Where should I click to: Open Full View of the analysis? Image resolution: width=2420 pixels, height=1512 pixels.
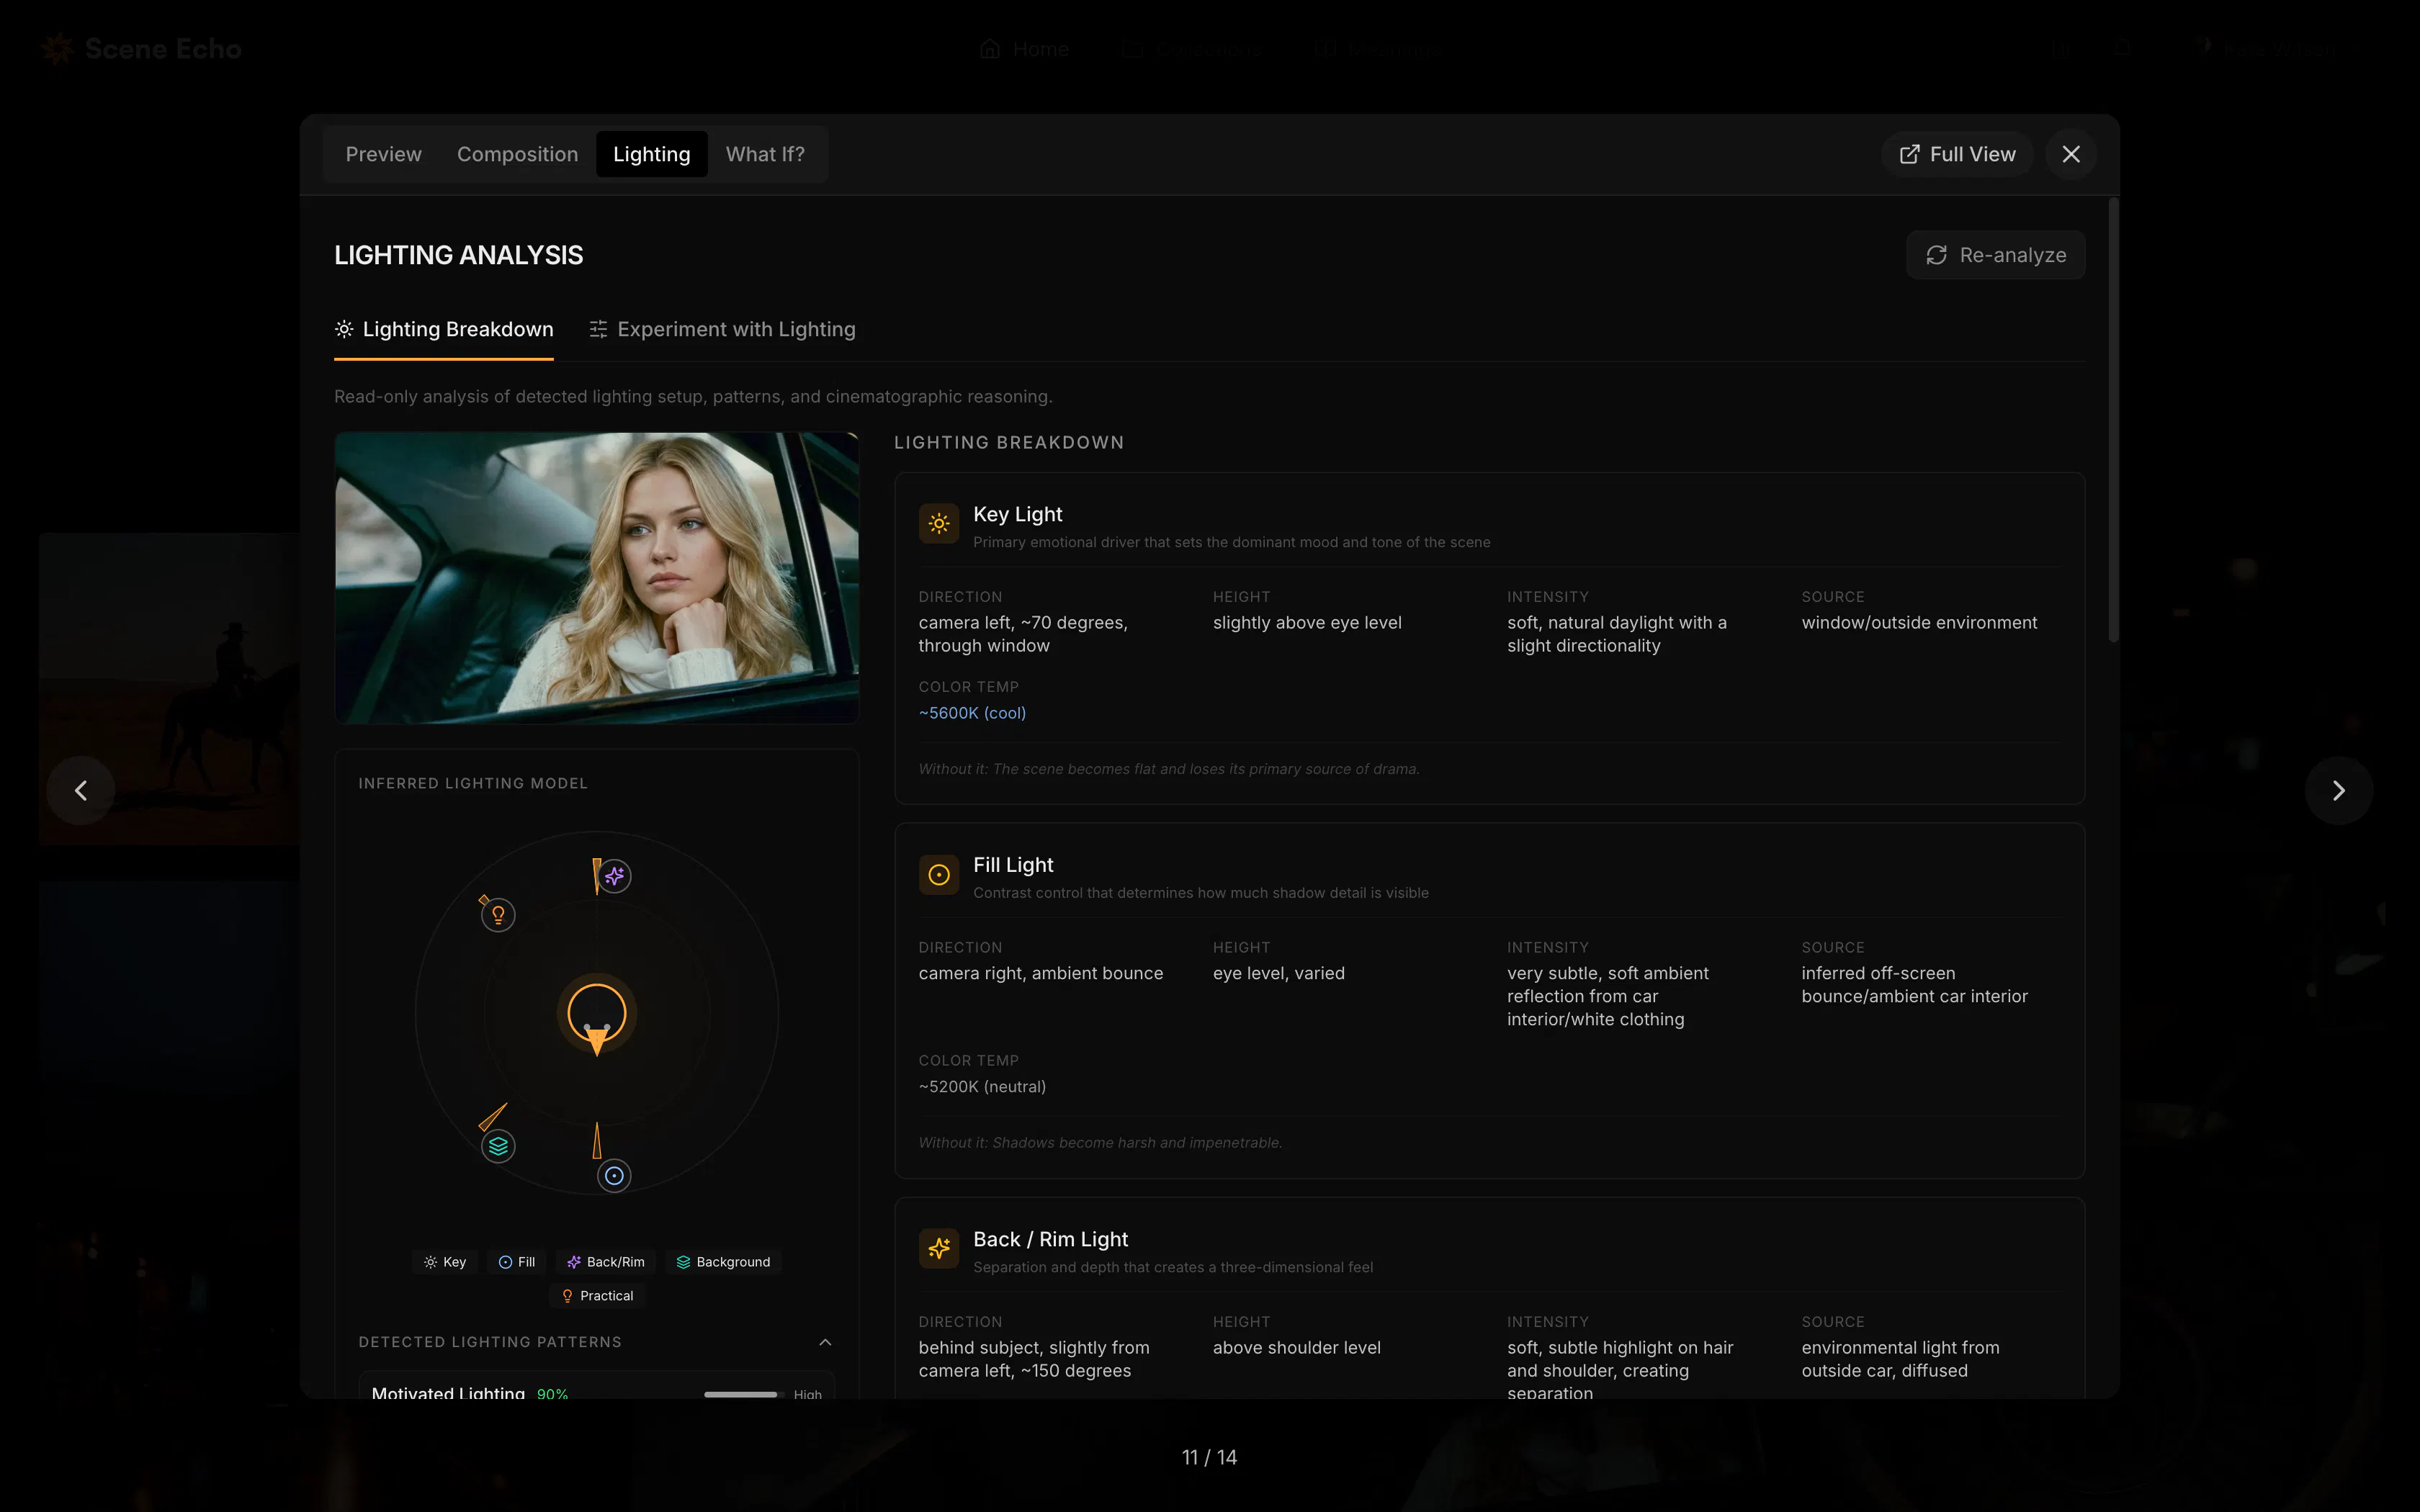pos(1957,154)
